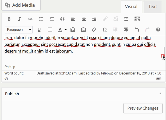Screen dimensions: 166x120
Task: Apply the text color
Action: point(60,30)
